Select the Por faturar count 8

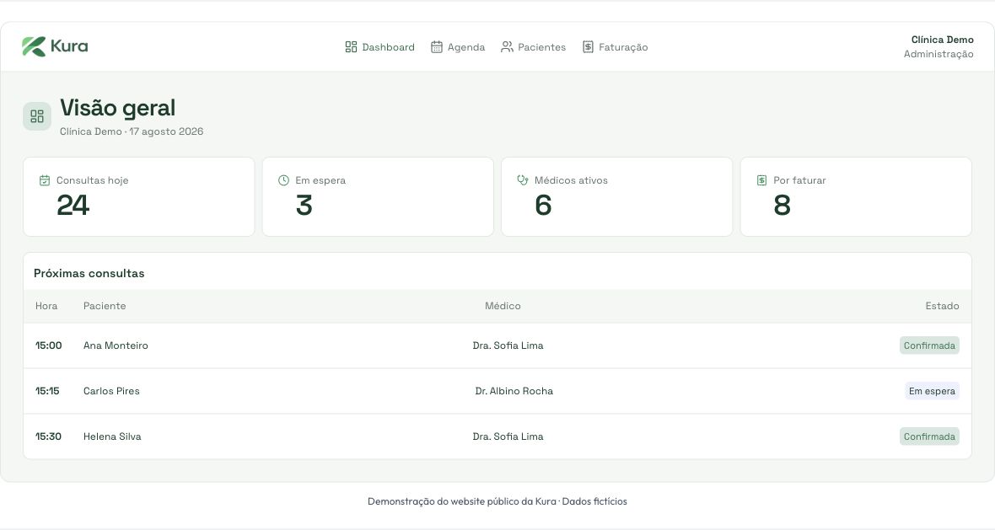click(783, 206)
